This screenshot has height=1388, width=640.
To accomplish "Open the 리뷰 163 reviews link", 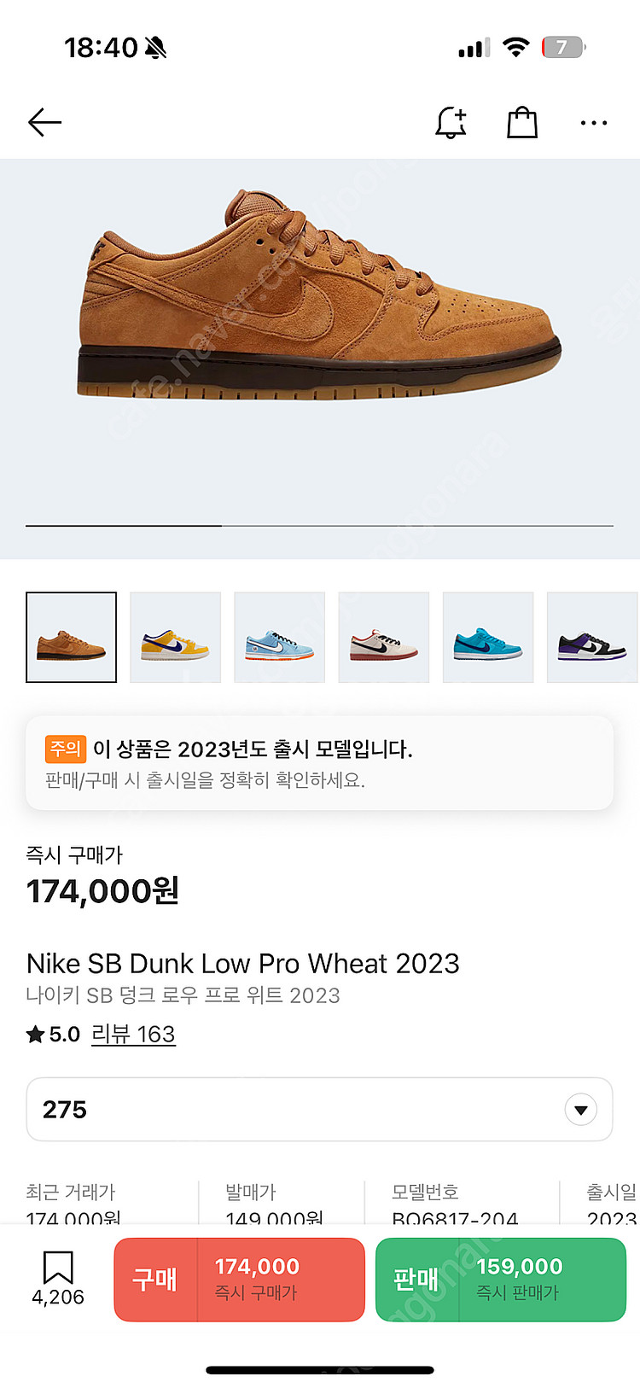I will (x=133, y=1035).
